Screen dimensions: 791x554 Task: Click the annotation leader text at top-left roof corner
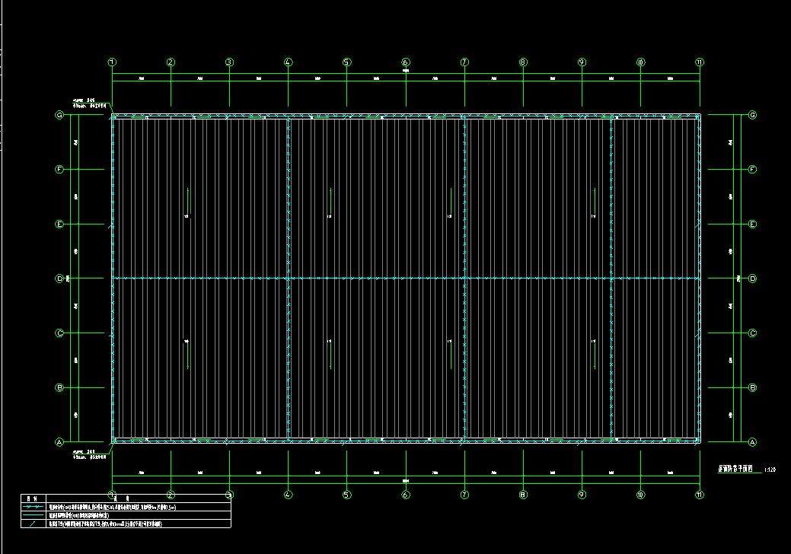point(90,104)
